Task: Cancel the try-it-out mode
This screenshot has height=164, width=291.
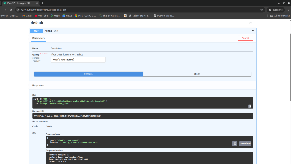Action: pos(245,38)
